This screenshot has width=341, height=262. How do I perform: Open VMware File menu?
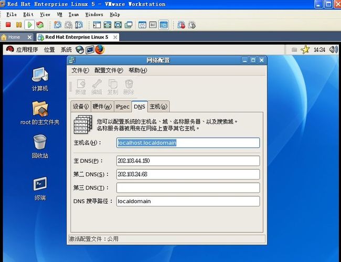(12, 15)
